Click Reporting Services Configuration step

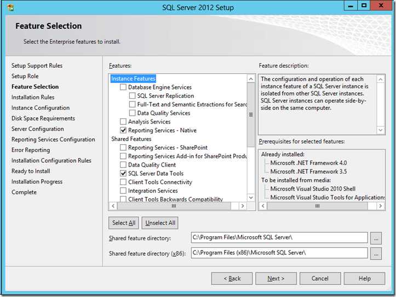(53, 139)
